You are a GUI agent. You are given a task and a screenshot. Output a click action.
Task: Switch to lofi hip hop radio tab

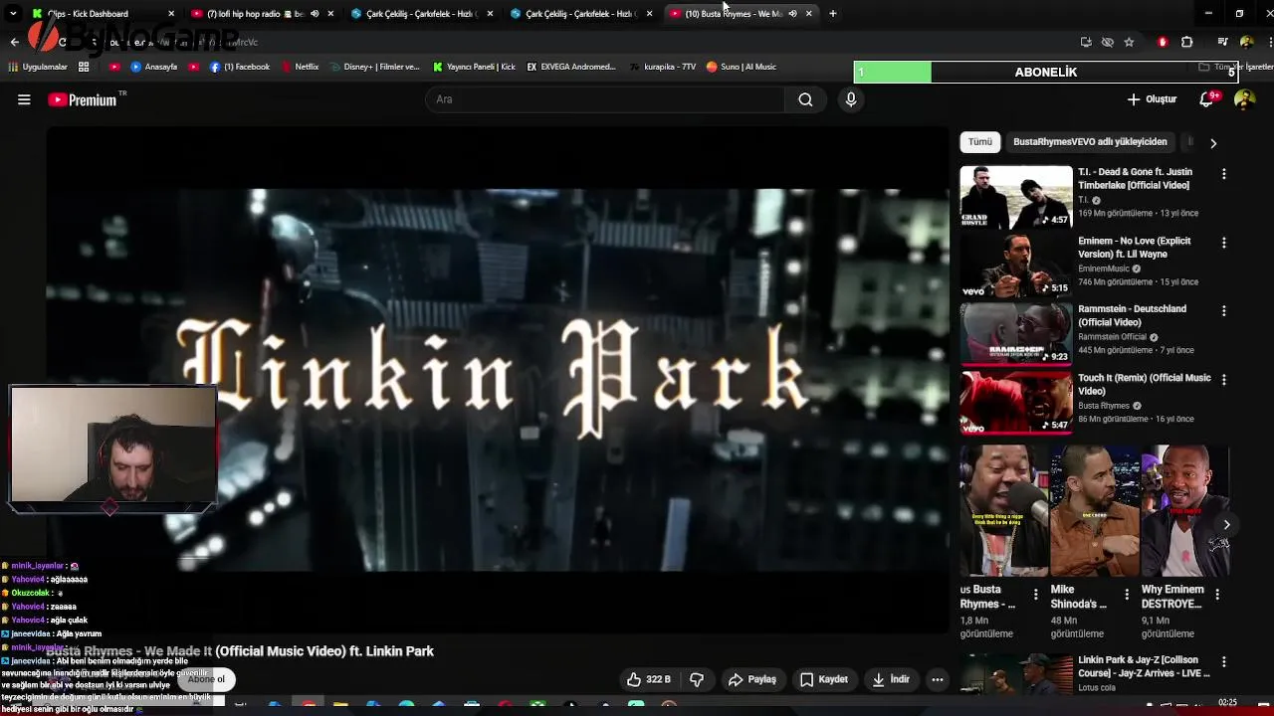tap(261, 14)
